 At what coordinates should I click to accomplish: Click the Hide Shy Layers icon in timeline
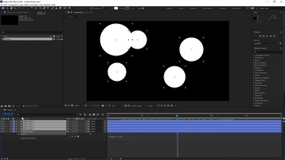tap(90, 115)
